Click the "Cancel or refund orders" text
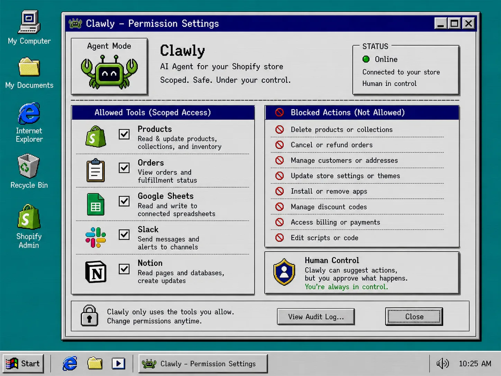Screen dimensions: 501x376 pos(331,145)
